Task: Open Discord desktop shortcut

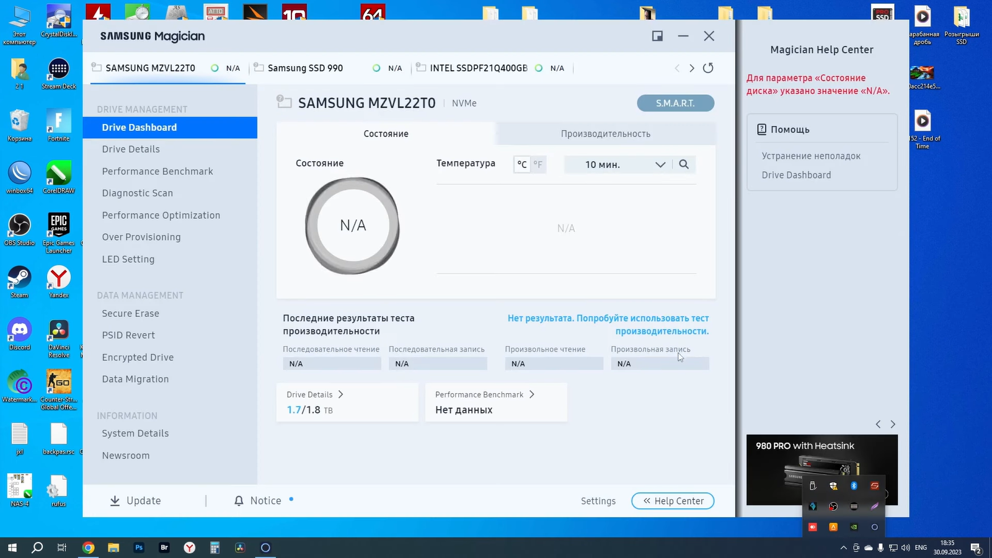Action: 19,331
